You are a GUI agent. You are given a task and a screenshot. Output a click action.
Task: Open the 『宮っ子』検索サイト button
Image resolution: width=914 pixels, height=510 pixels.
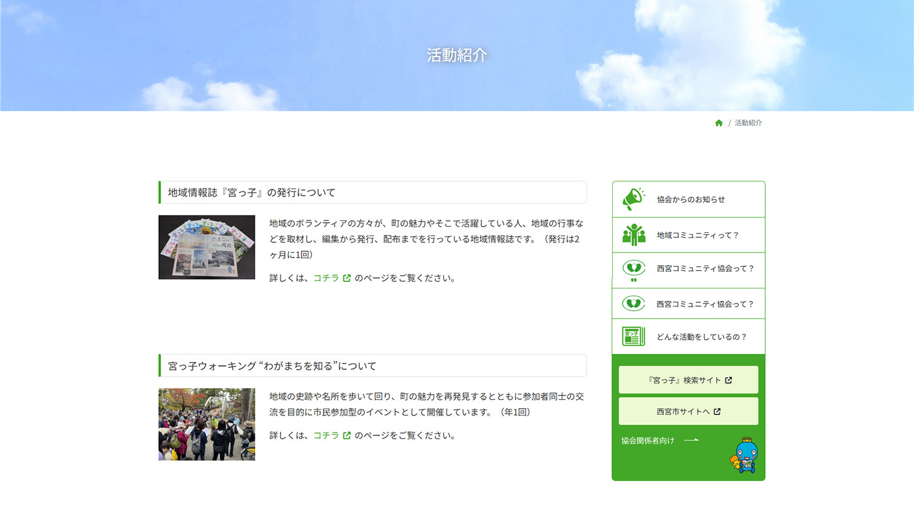click(688, 380)
